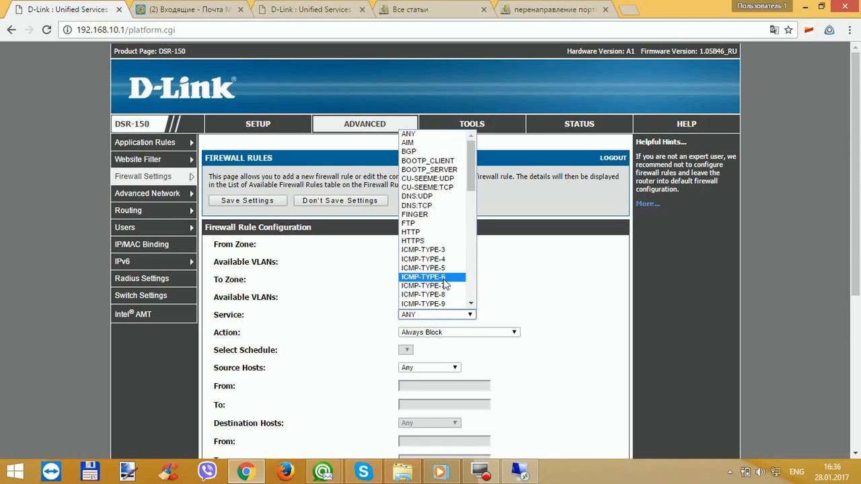Select DNS:UDP in the service list
This screenshot has width=861, height=484.
pos(432,196)
